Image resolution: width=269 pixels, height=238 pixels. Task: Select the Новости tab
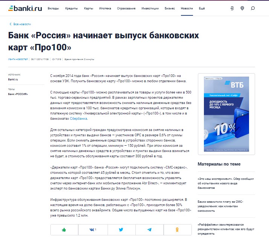(x=187, y=8)
